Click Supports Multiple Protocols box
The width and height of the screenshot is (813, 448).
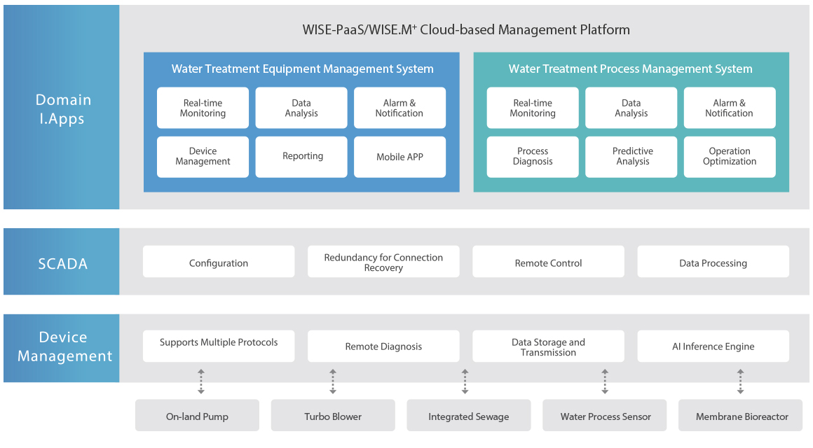[x=219, y=346]
